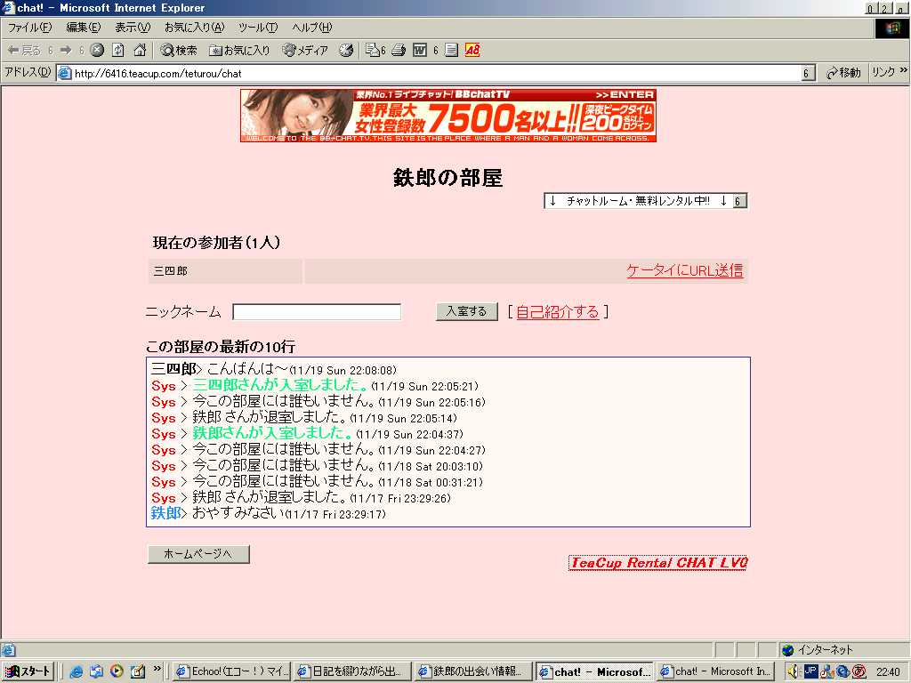Open the Media (メディア) toolbar button
Screen dimensions: 911x683
[x=305, y=50]
